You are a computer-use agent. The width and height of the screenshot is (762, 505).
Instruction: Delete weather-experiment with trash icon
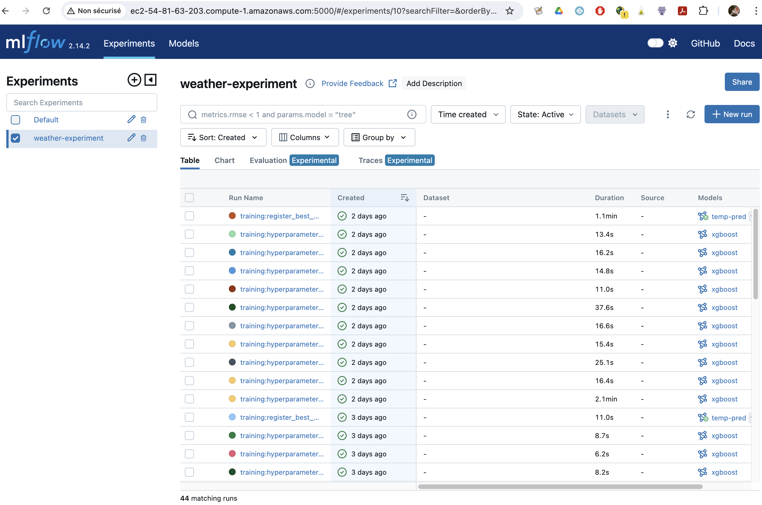(x=144, y=138)
